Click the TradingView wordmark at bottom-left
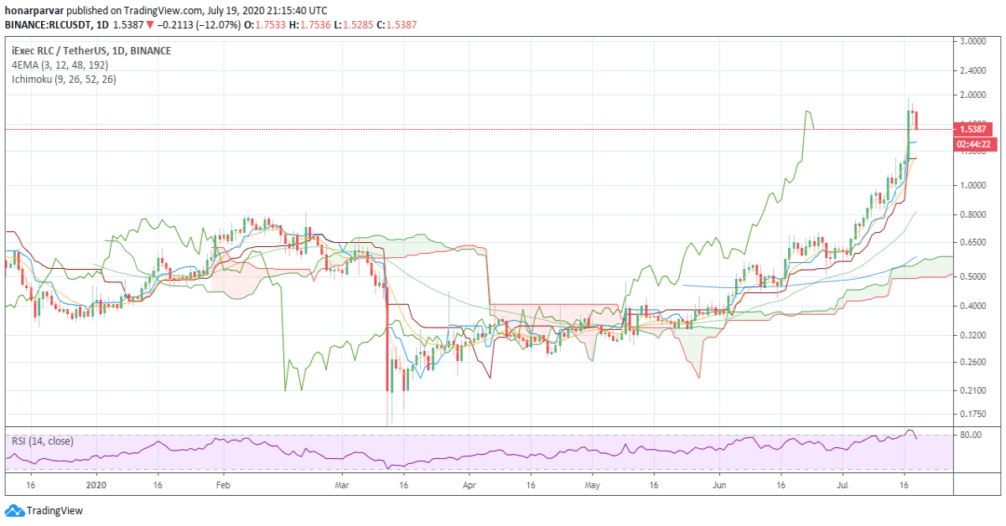Screen dimensions: 1006x526 click(x=54, y=511)
